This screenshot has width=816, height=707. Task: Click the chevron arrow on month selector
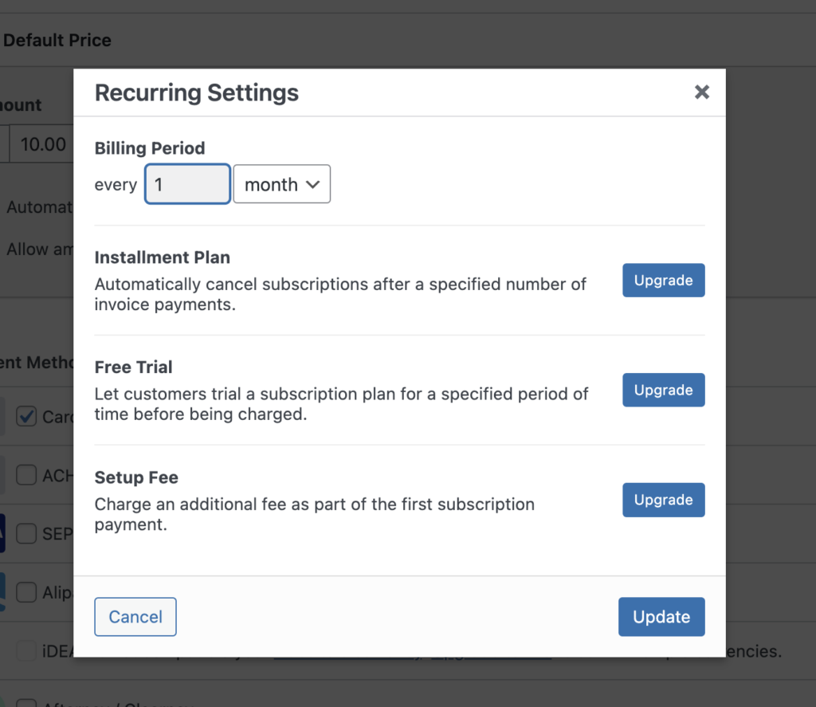pos(312,184)
